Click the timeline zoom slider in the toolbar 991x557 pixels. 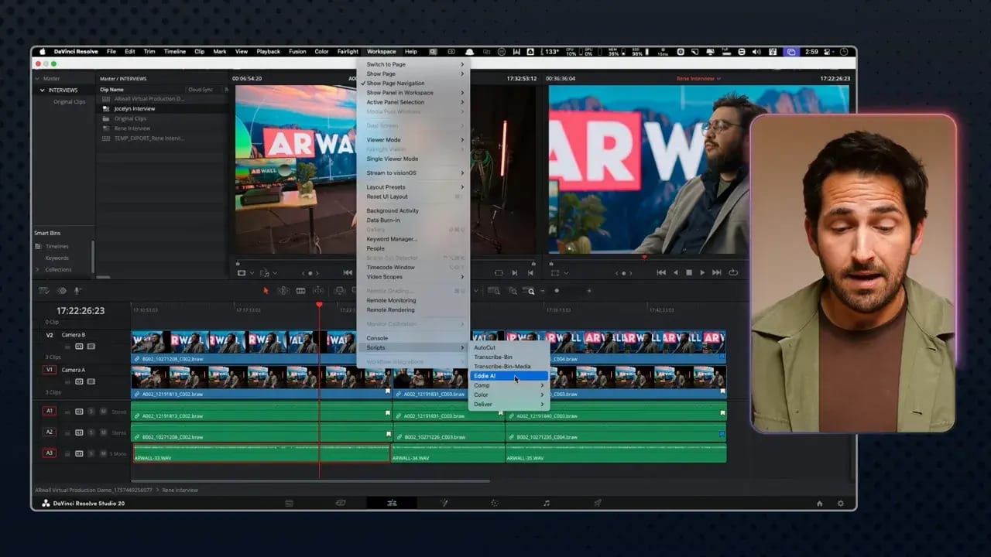557,291
